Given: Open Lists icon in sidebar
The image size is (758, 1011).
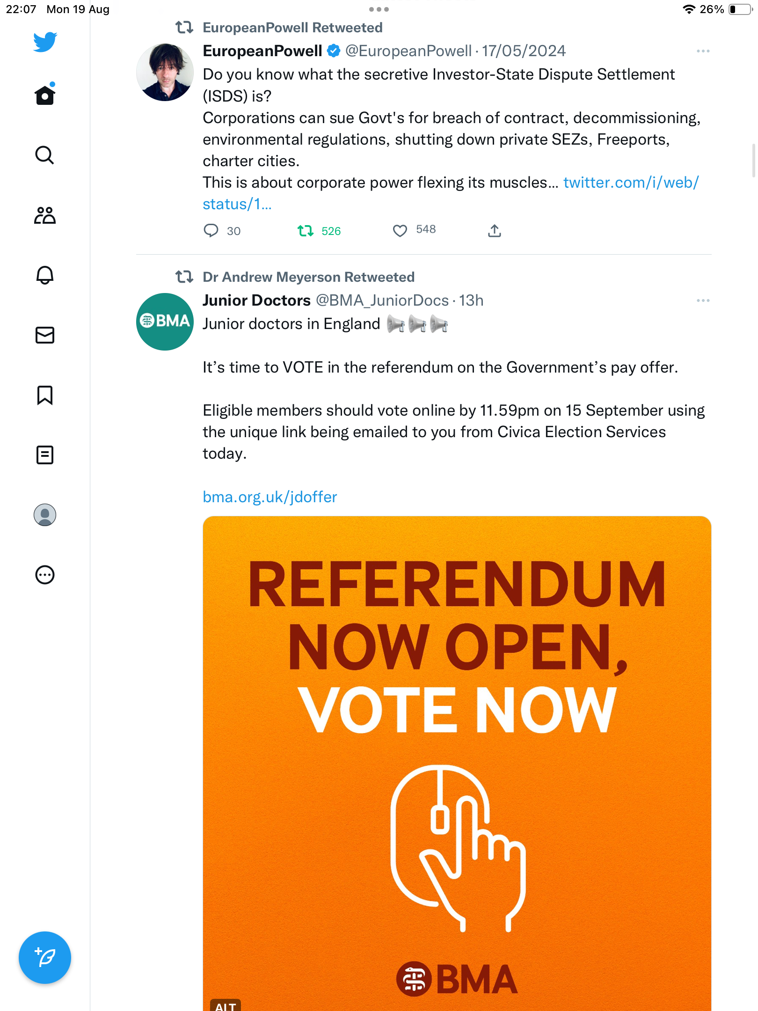Looking at the screenshot, I should pos(45,455).
